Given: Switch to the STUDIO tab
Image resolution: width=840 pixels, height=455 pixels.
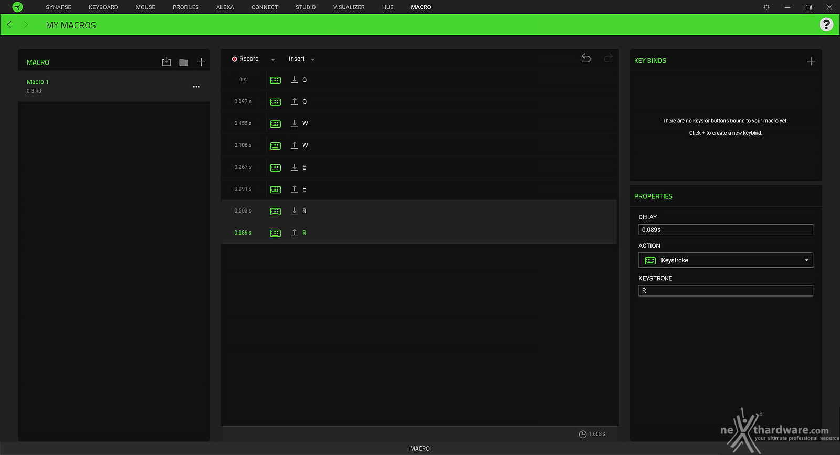Looking at the screenshot, I should (x=306, y=7).
